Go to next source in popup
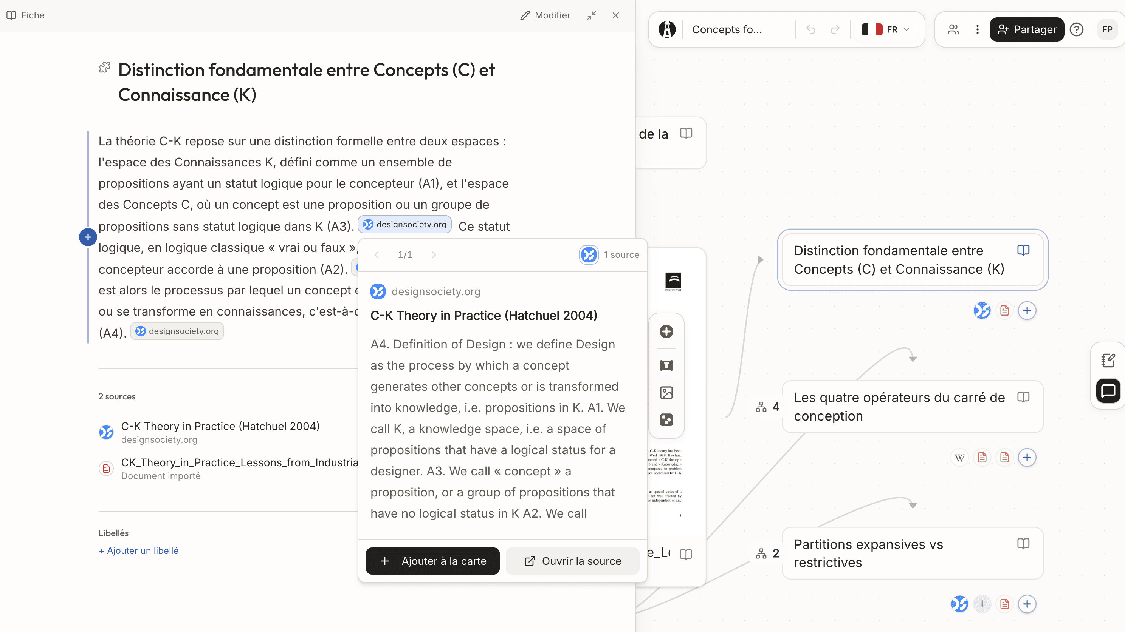This screenshot has width=1125, height=632. coord(434,255)
